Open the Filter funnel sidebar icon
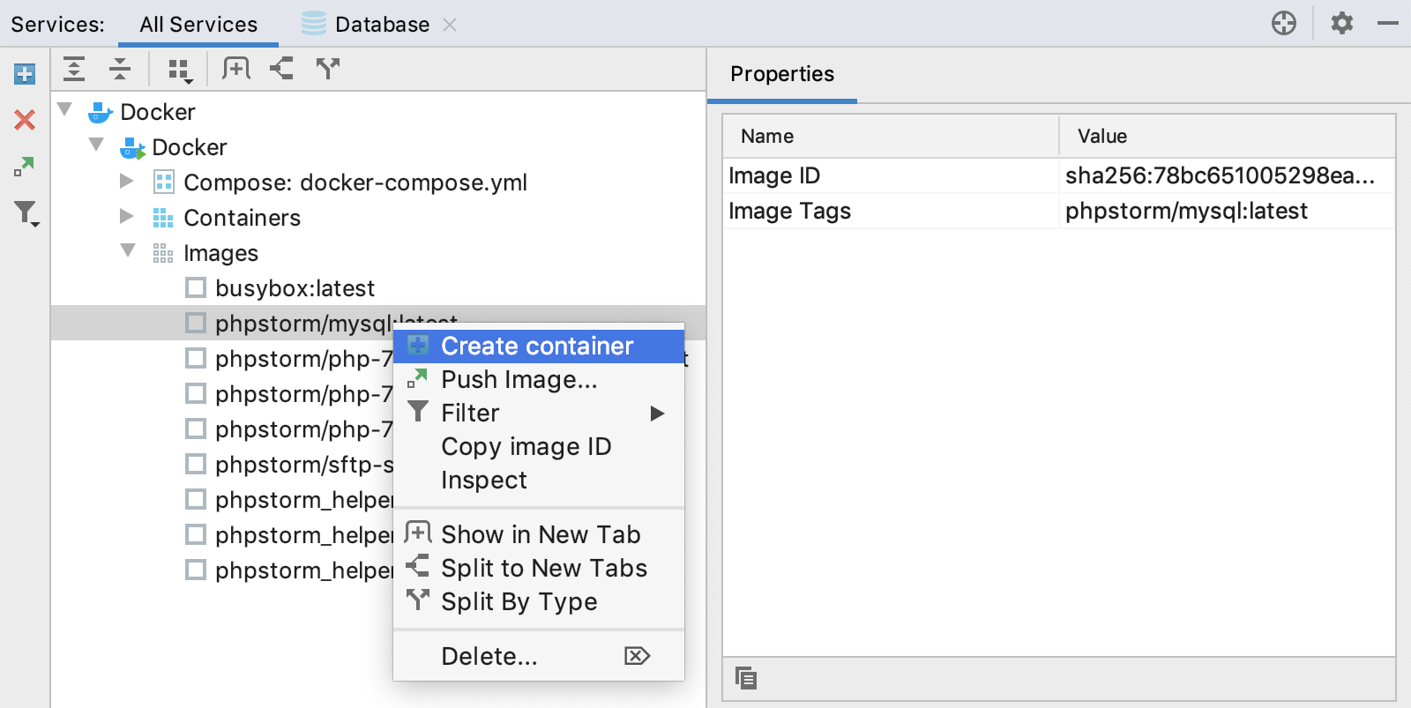1411x708 pixels. click(26, 213)
